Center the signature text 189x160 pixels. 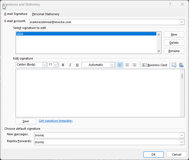[x=127, y=65]
